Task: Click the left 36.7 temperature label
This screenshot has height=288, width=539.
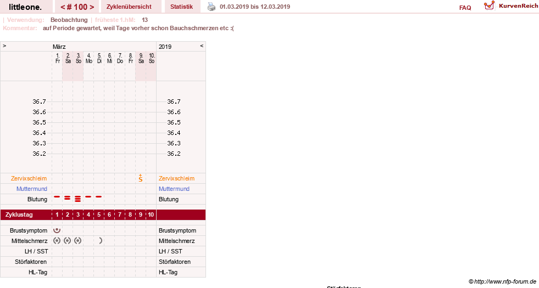Action: [x=39, y=101]
